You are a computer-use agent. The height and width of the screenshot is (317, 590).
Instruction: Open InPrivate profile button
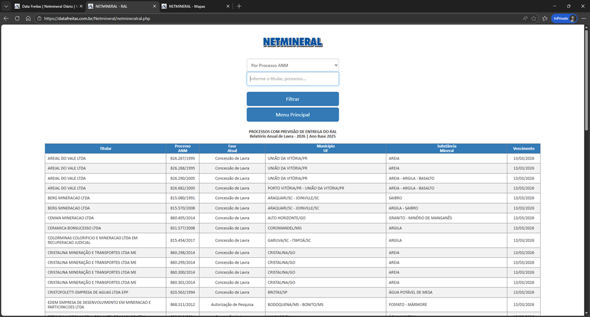coord(564,18)
